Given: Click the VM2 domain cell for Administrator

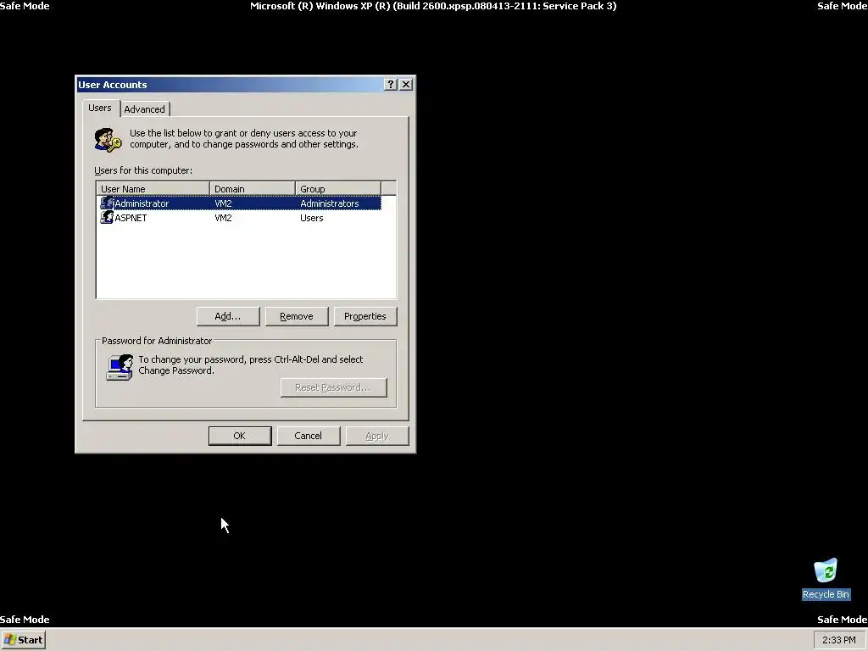Looking at the screenshot, I should pyautogui.click(x=223, y=203).
